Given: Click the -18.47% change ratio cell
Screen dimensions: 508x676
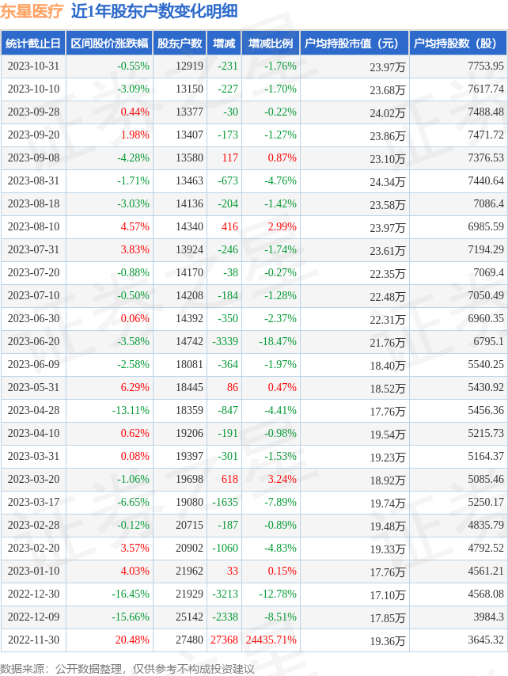Looking at the screenshot, I should (278, 341).
